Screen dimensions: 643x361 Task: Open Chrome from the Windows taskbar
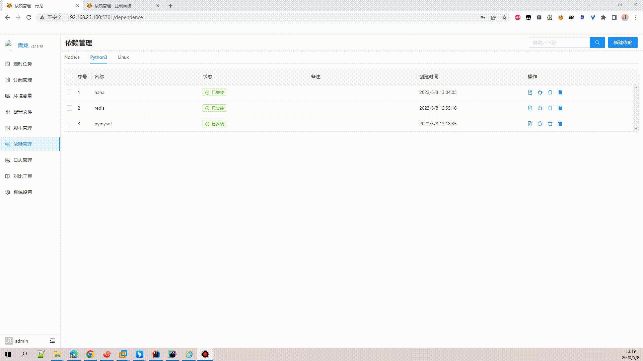pos(90,354)
